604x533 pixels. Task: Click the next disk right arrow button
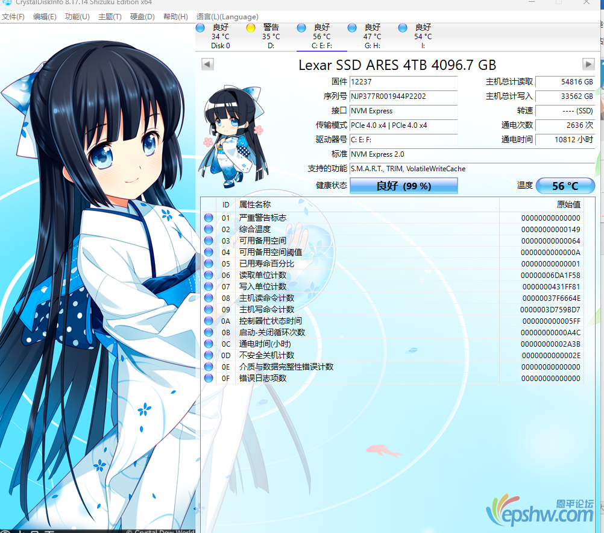point(588,64)
